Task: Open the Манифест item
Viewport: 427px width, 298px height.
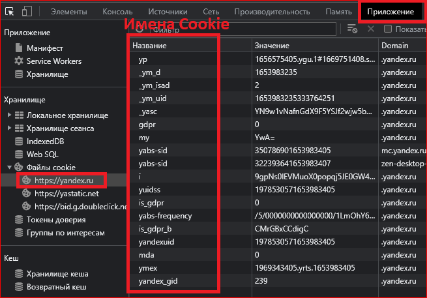Action: point(44,48)
